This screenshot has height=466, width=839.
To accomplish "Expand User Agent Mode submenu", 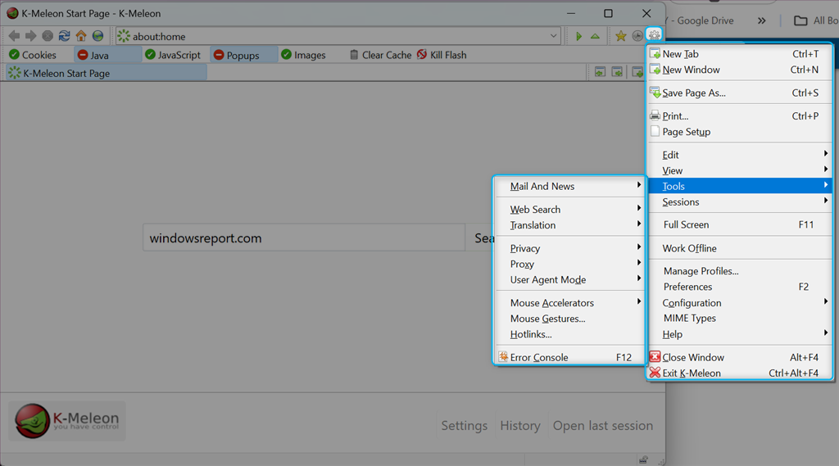I will point(570,279).
